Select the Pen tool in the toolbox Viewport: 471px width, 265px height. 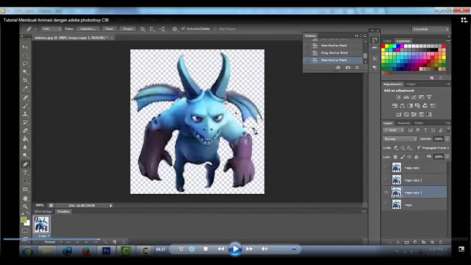25,164
